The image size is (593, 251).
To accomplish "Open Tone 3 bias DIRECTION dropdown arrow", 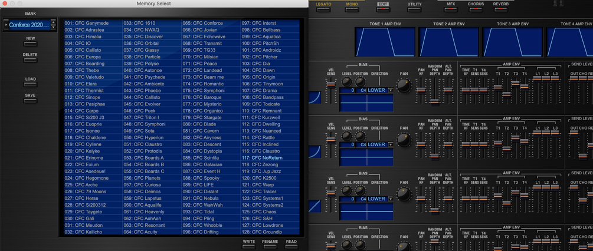I will point(391,199).
